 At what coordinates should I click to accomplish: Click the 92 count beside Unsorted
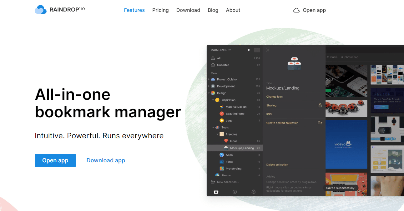point(258,65)
